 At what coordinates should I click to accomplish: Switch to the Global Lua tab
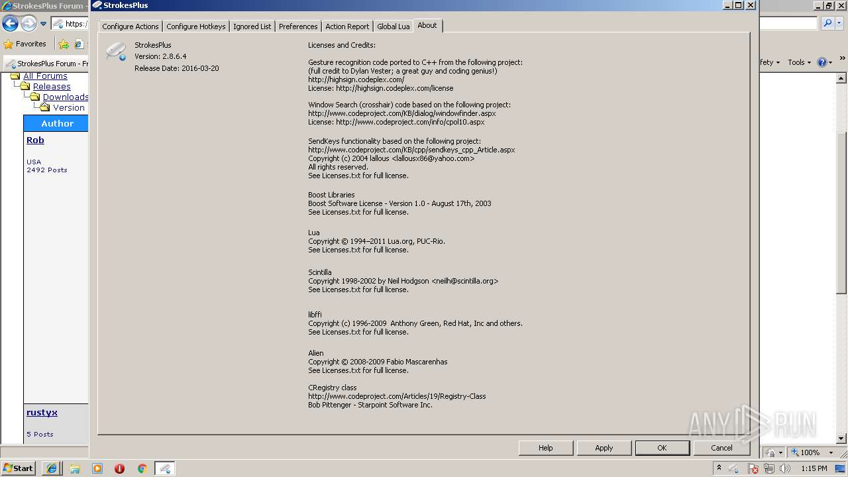tap(393, 26)
